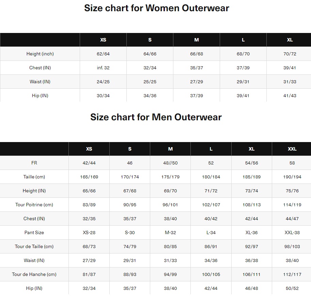Click the "Height (inch)" row label
This screenshot has height=296, width=311.
point(40,54)
